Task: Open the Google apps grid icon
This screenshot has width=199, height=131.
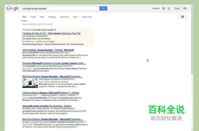Action: [x=163, y=9]
